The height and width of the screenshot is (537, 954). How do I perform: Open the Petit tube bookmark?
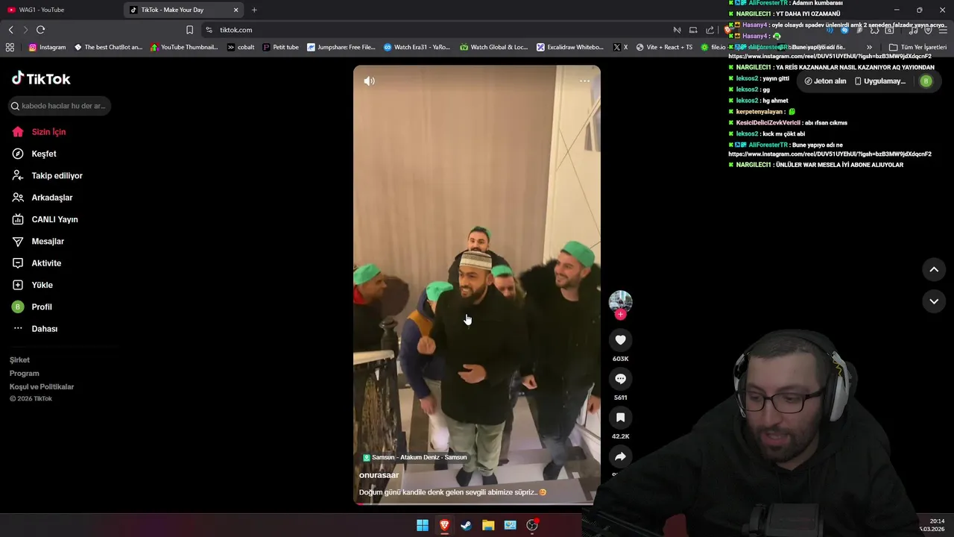(x=280, y=47)
